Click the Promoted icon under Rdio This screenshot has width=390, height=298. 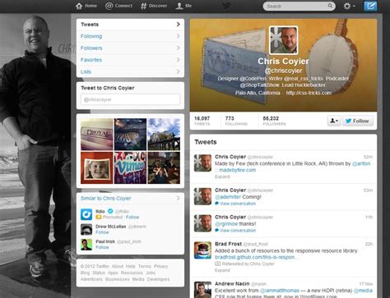coord(98,217)
